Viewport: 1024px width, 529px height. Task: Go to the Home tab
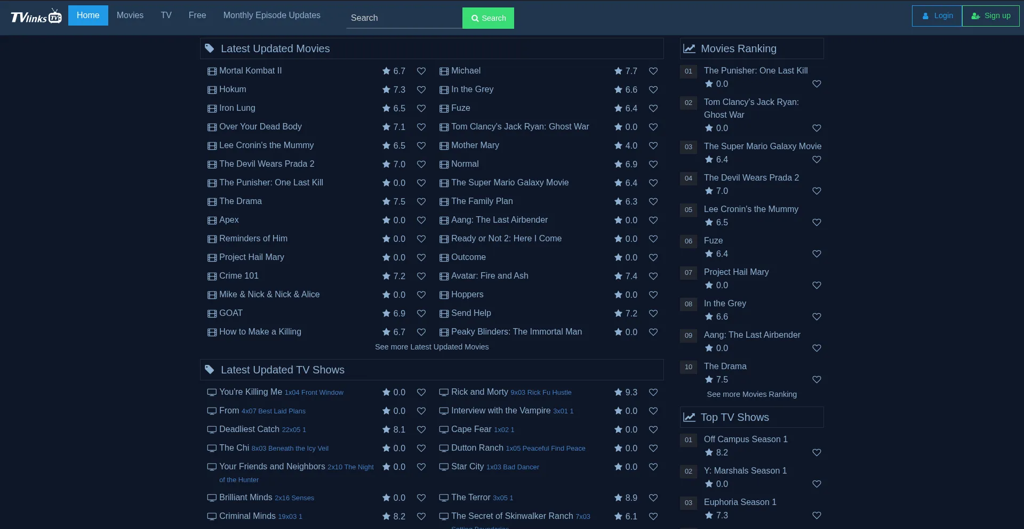(88, 15)
